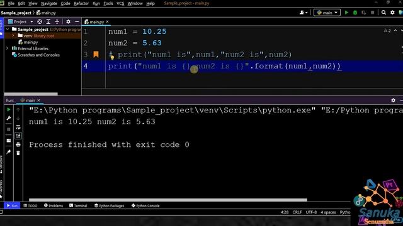The image size is (403, 226).
Task: Click the warnings indicator showing 2
Action: click(x=387, y=31)
